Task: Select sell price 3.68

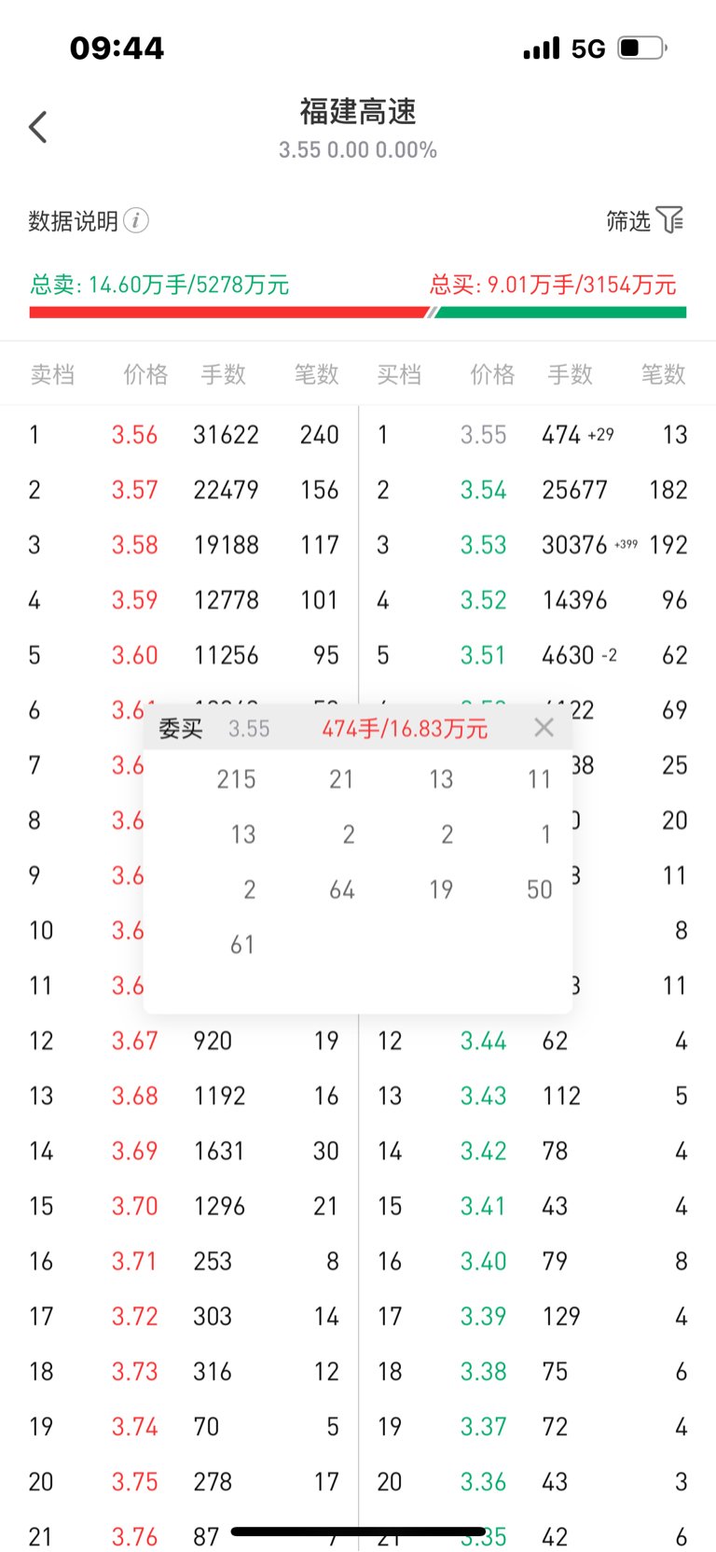Action: (x=135, y=1097)
